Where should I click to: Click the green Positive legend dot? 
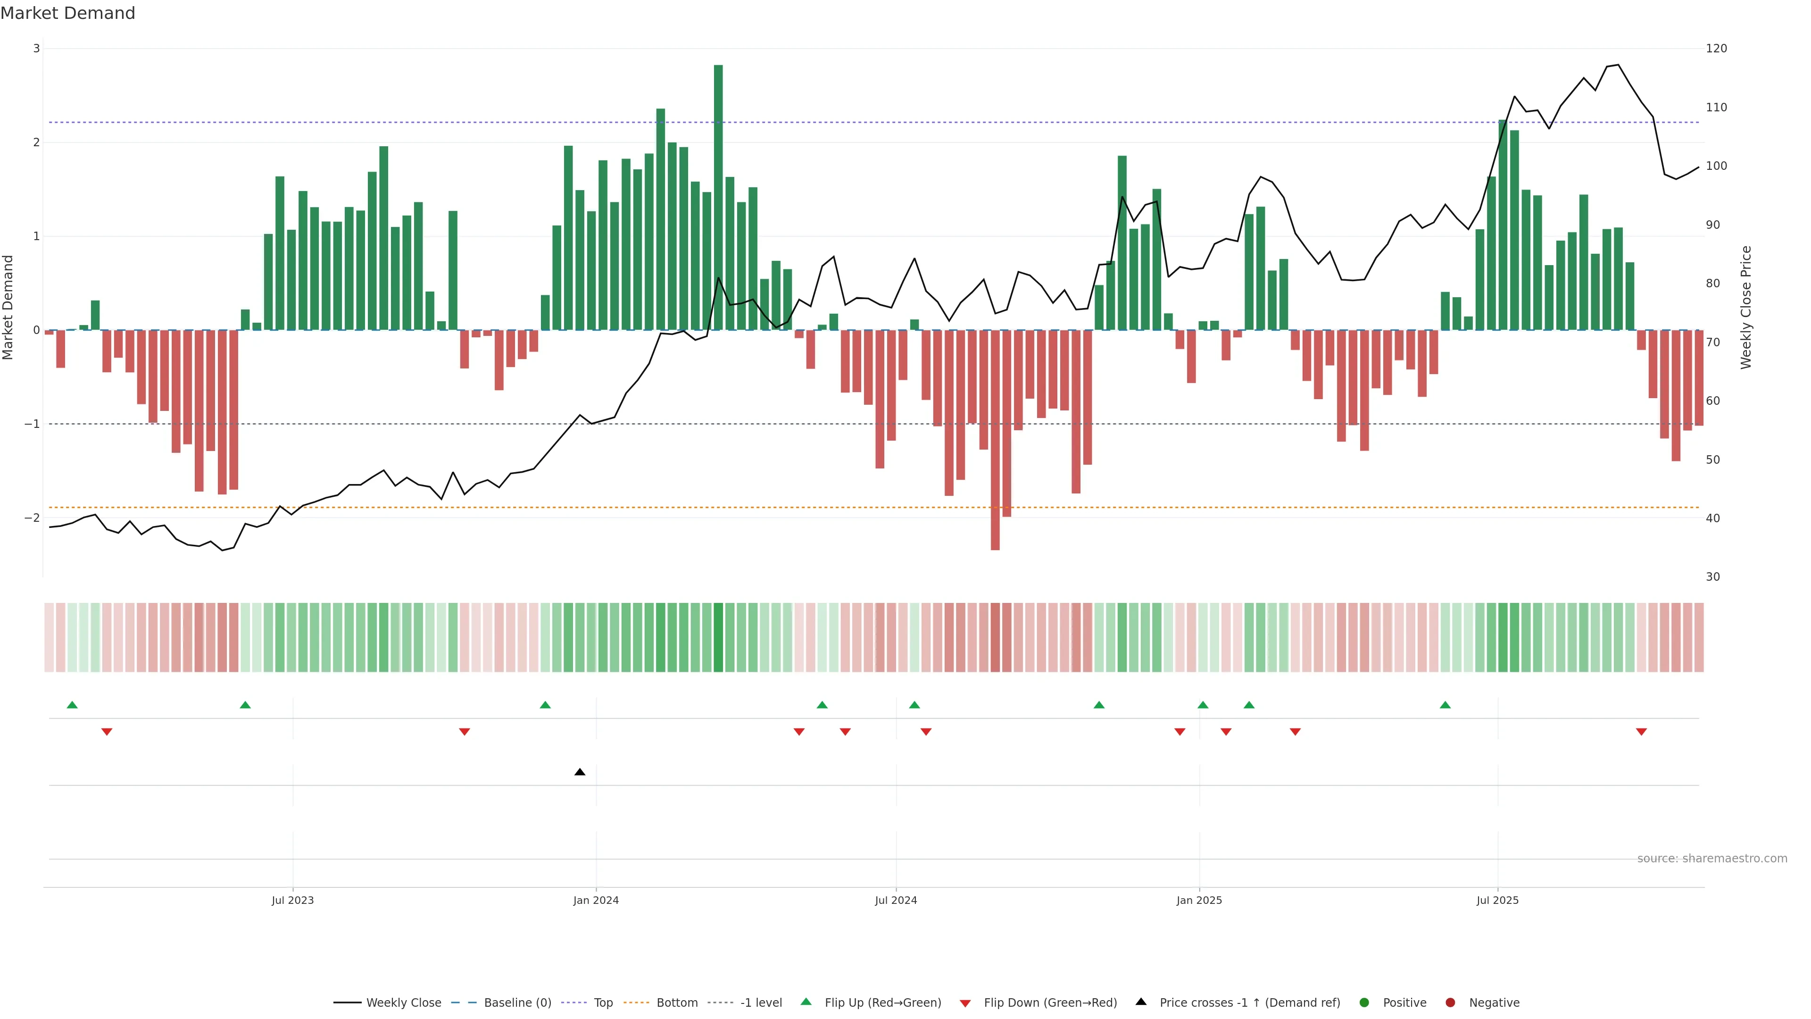point(1364,1003)
